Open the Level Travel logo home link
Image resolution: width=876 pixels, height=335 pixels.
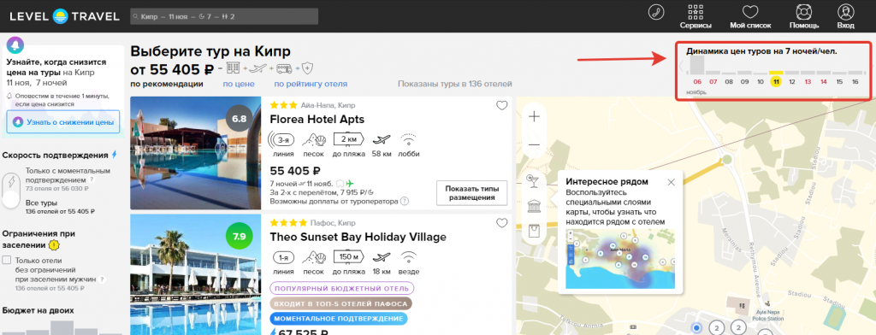click(x=64, y=16)
